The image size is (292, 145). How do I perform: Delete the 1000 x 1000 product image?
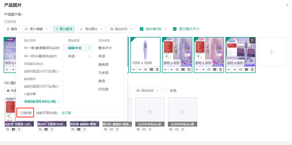click(157, 69)
